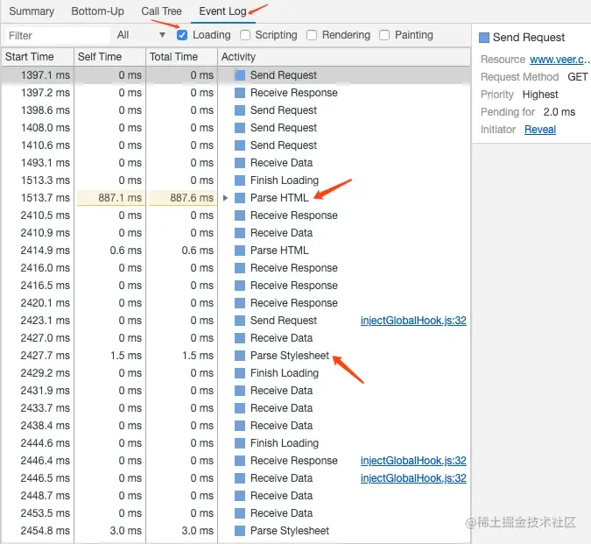Switch to the Call Tree tab

coord(161,11)
